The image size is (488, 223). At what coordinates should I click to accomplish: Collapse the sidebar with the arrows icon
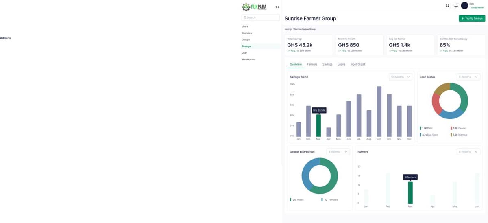(277, 7)
